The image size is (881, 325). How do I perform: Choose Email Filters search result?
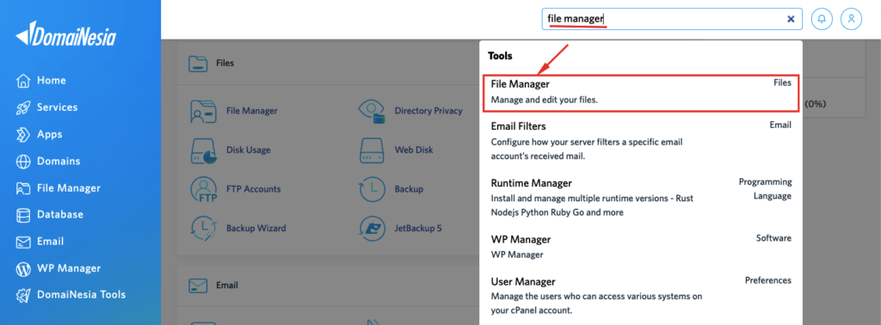coord(641,141)
